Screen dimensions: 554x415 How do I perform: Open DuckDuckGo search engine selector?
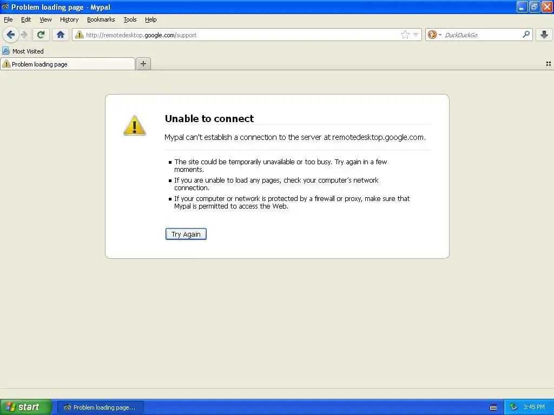point(434,35)
